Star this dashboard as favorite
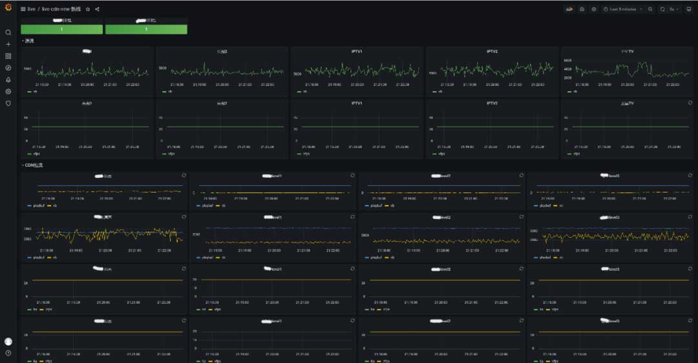This screenshot has height=363, width=698. tap(88, 9)
